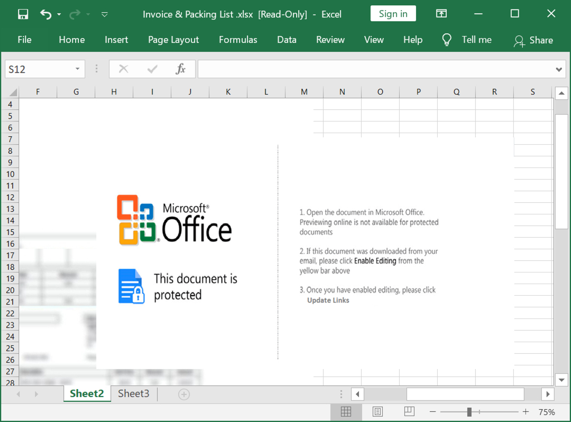Open the File menu
The height and width of the screenshot is (422, 571).
click(x=24, y=40)
